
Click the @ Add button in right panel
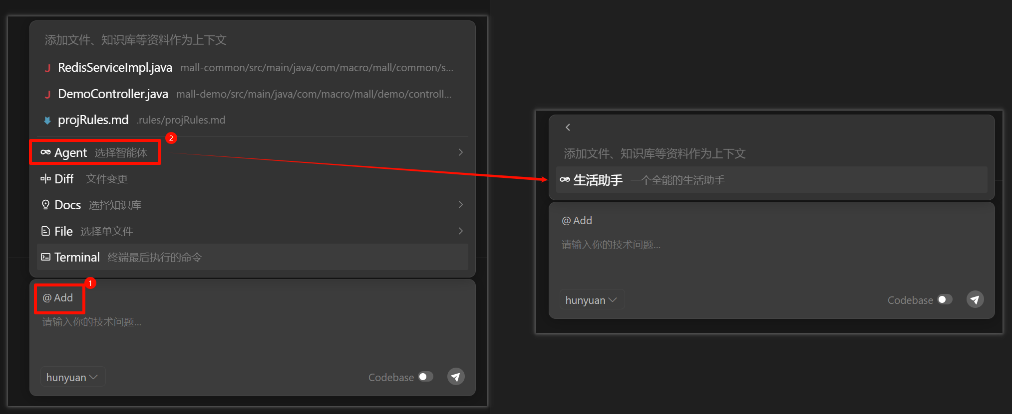pos(577,221)
